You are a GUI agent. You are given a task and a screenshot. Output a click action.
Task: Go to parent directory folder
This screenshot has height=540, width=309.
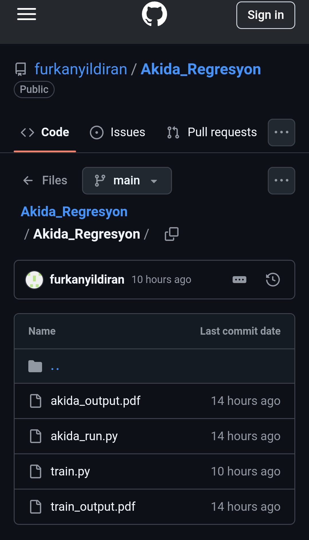(x=55, y=367)
